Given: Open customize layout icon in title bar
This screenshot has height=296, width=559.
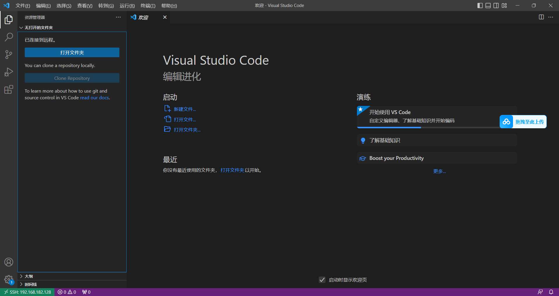Looking at the screenshot, I should click(504, 6).
